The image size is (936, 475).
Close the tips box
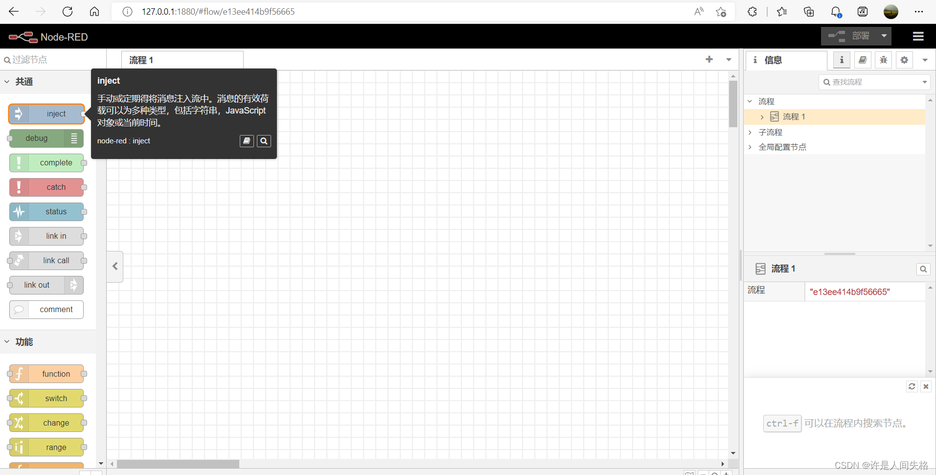926,386
